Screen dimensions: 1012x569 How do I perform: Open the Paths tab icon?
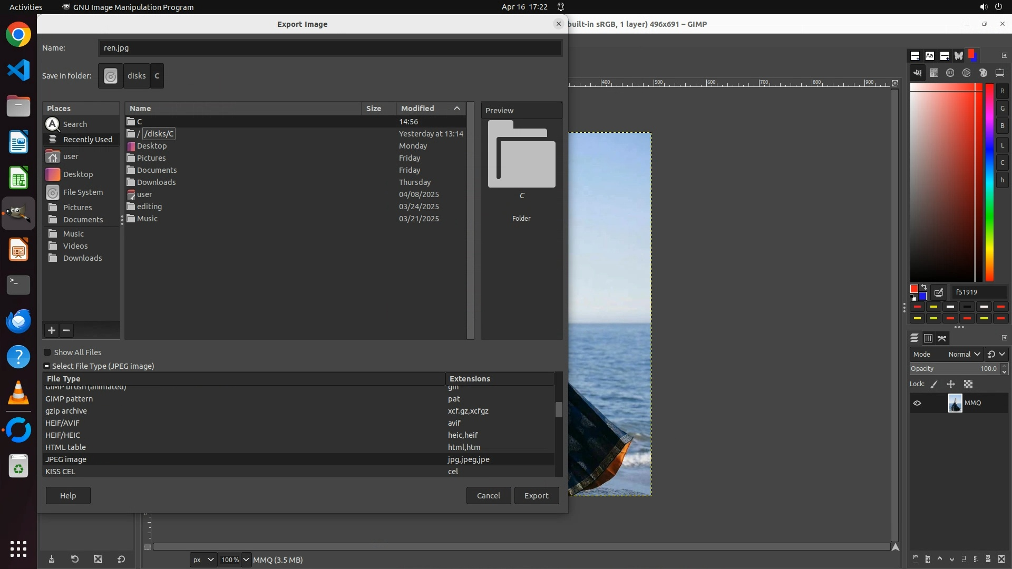pyautogui.click(x=942, y=338)
